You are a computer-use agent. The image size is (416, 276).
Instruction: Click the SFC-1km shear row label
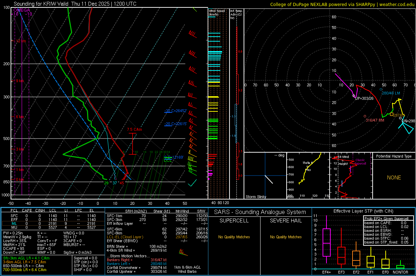click(x=115, y=216)
